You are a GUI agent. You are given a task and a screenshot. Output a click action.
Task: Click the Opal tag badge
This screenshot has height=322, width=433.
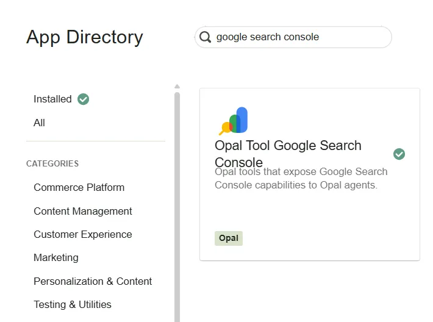[229, 238]
